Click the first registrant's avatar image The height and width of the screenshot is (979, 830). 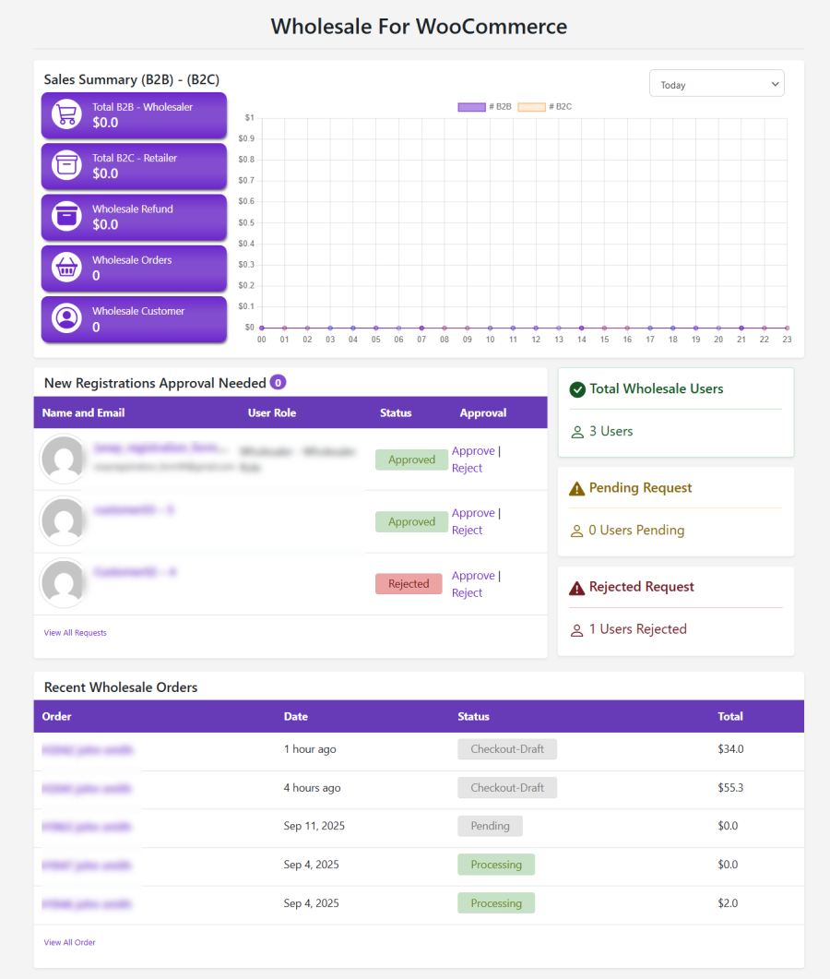pos(64,459)
